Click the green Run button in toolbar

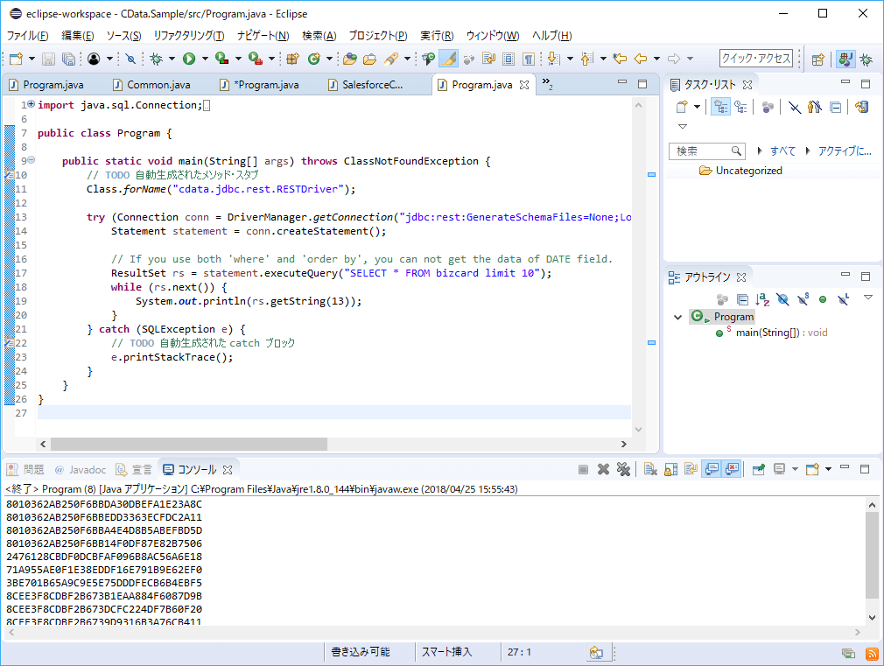[188, 59]
